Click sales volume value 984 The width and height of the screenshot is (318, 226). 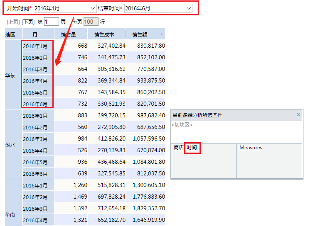83,139
